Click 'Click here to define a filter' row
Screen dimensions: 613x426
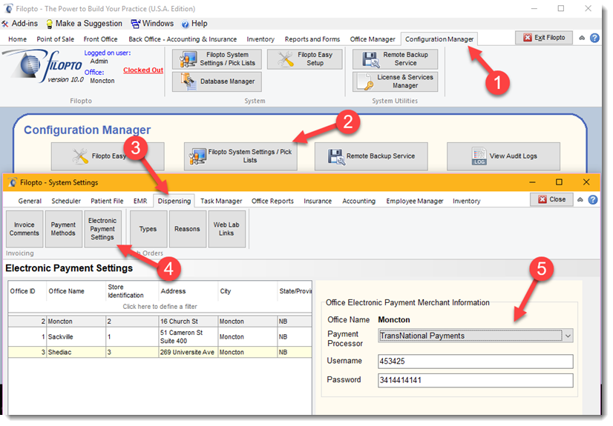coord(160,307)
